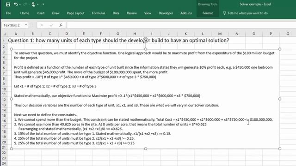This screenshot has height=166, width=296.
Task: Open the Formulas tab
Action: 99,13
